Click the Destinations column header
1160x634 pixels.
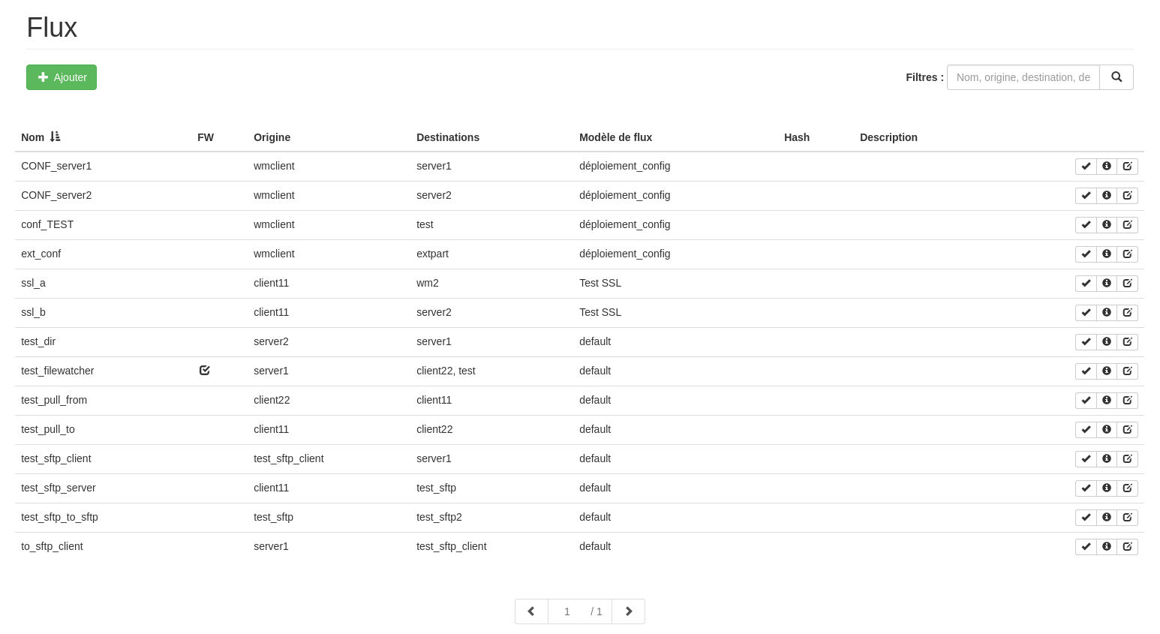448,137
